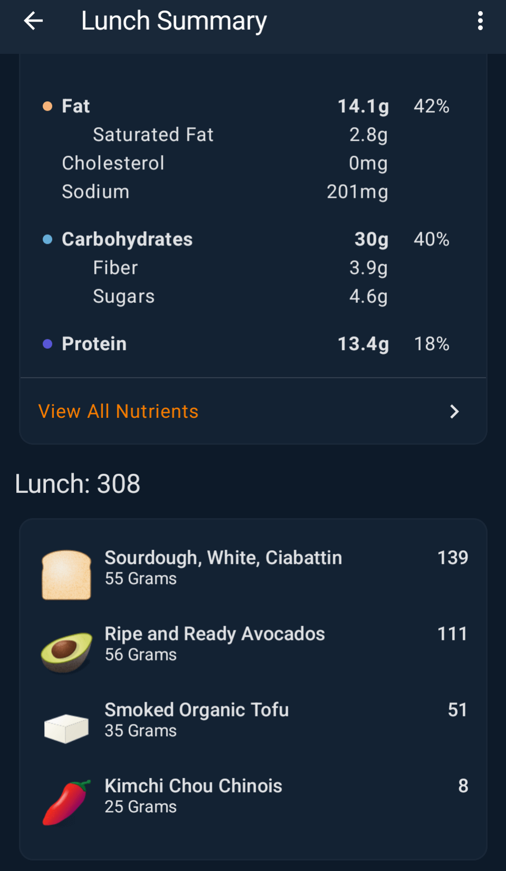Tap the Carbohydrates 40% percentage

pyautogui.click(x=431, y=240)
